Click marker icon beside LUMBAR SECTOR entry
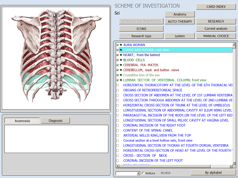This screenshot has height=178, width=238. [121, 80]
